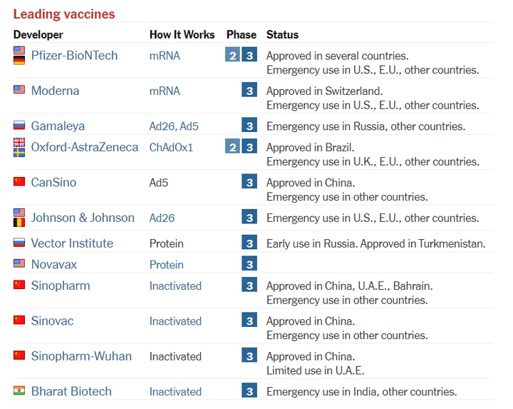The height and width of the screenshot is (409, 513).
Task: Click the Leading vaccines heading
Action: pyautogui.click(x=64, y=14)
